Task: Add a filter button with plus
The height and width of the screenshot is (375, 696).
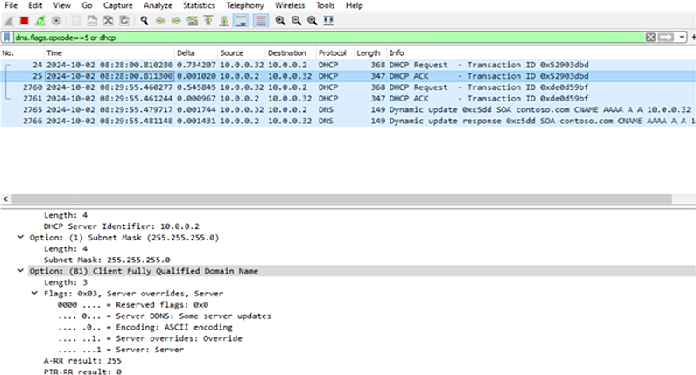Action: [x=692, y=38]
